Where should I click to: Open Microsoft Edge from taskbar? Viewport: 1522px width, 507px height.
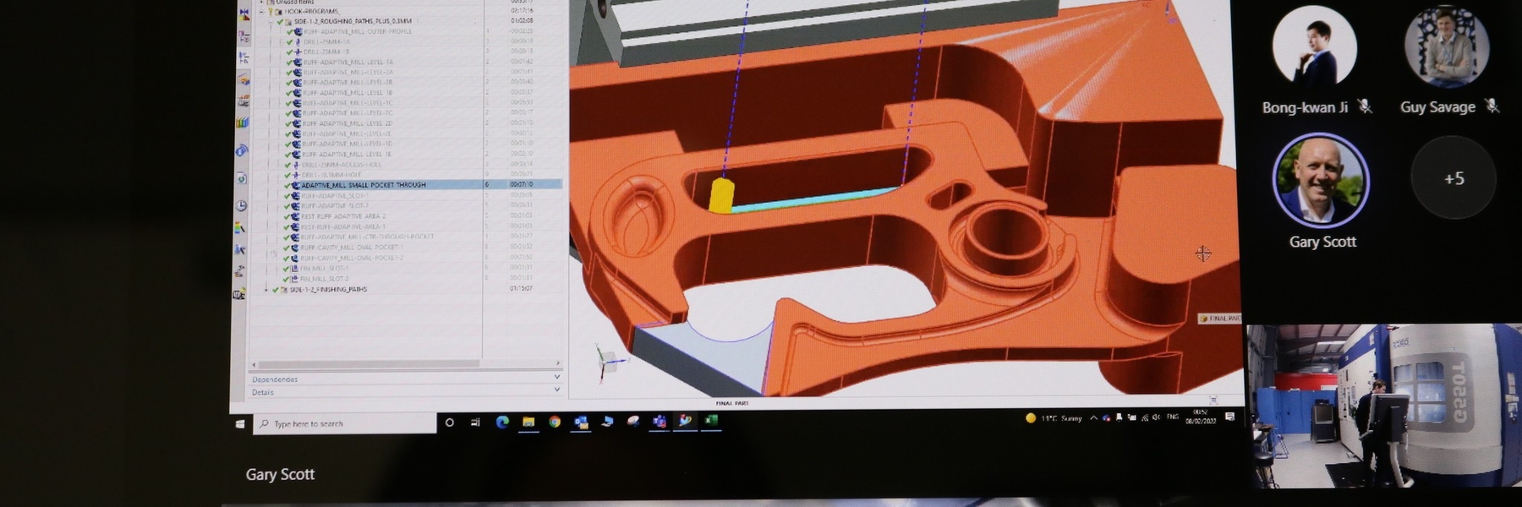tap(502, 422)
